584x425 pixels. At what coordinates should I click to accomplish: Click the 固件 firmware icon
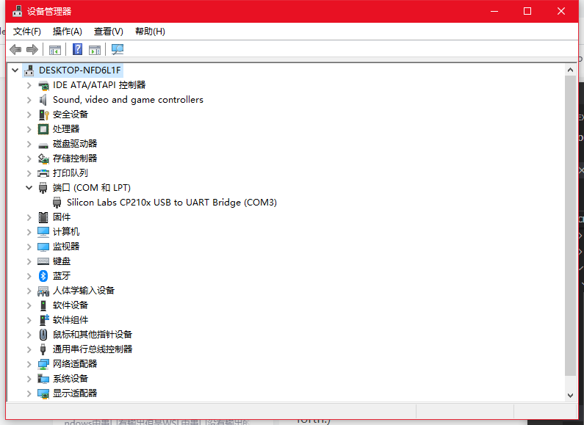point(43,217)
